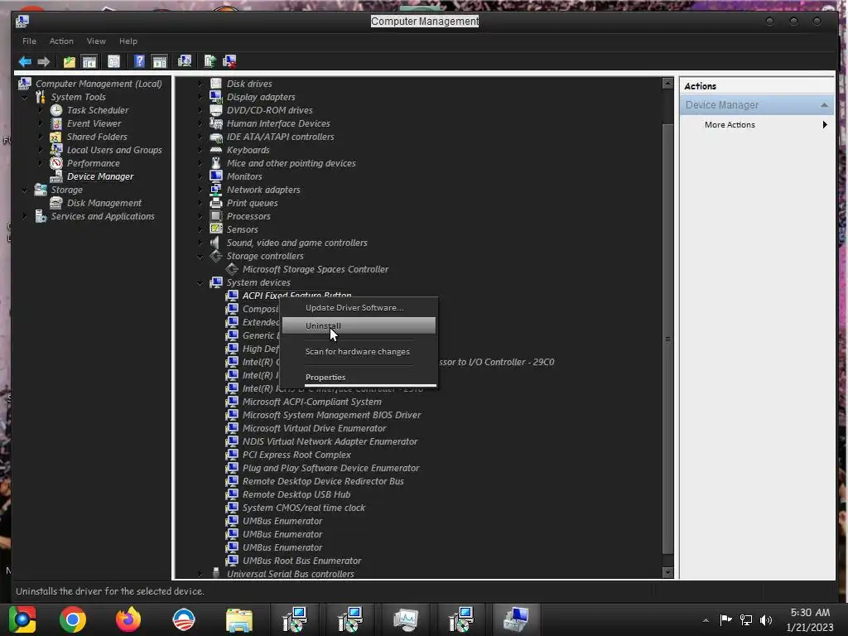The height and width of the screenshot is (636, 848).
Task: Select Local Users and Groups
Action: click(x=114, y=150)
